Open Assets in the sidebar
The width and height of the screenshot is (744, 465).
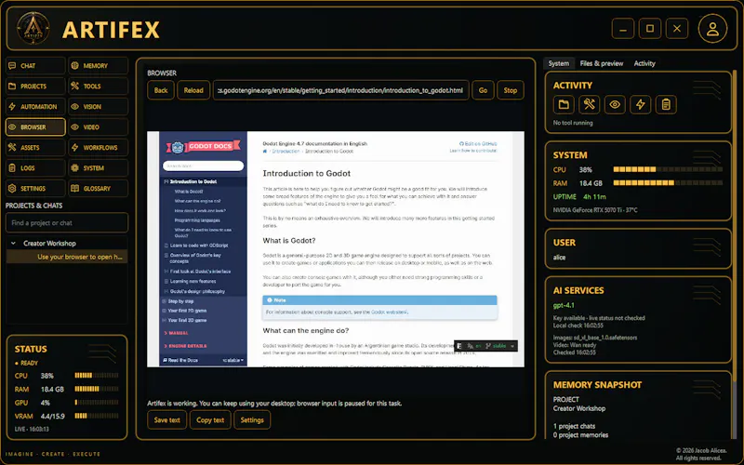[35, 148]
